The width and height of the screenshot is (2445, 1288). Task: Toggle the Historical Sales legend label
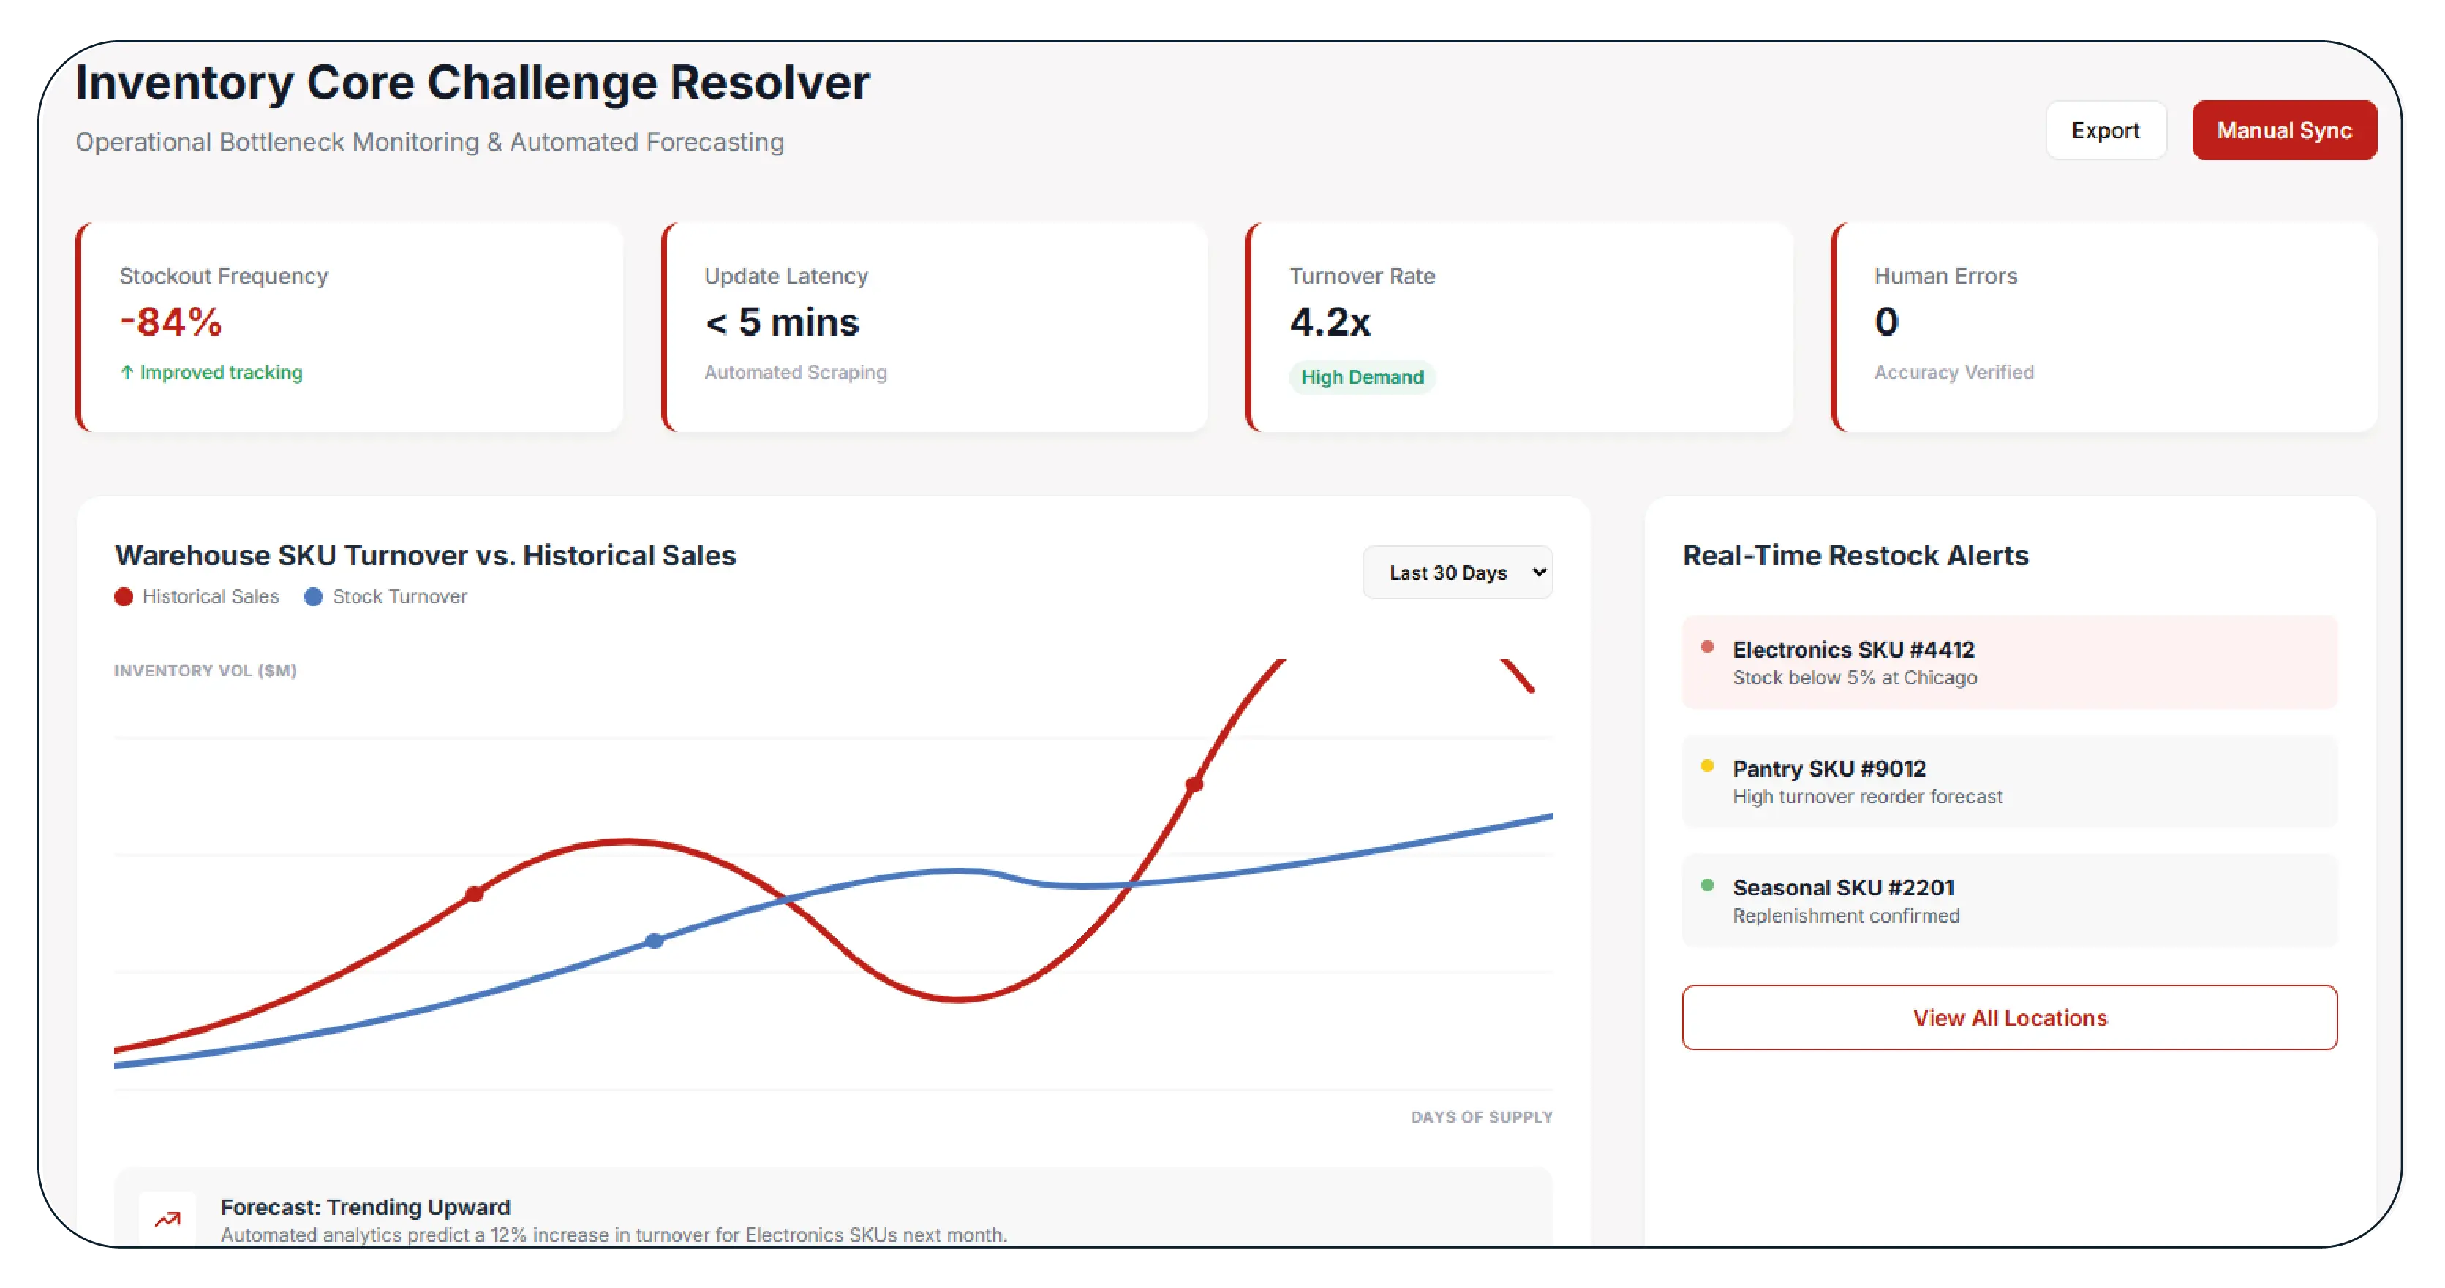tap(210, 596)
